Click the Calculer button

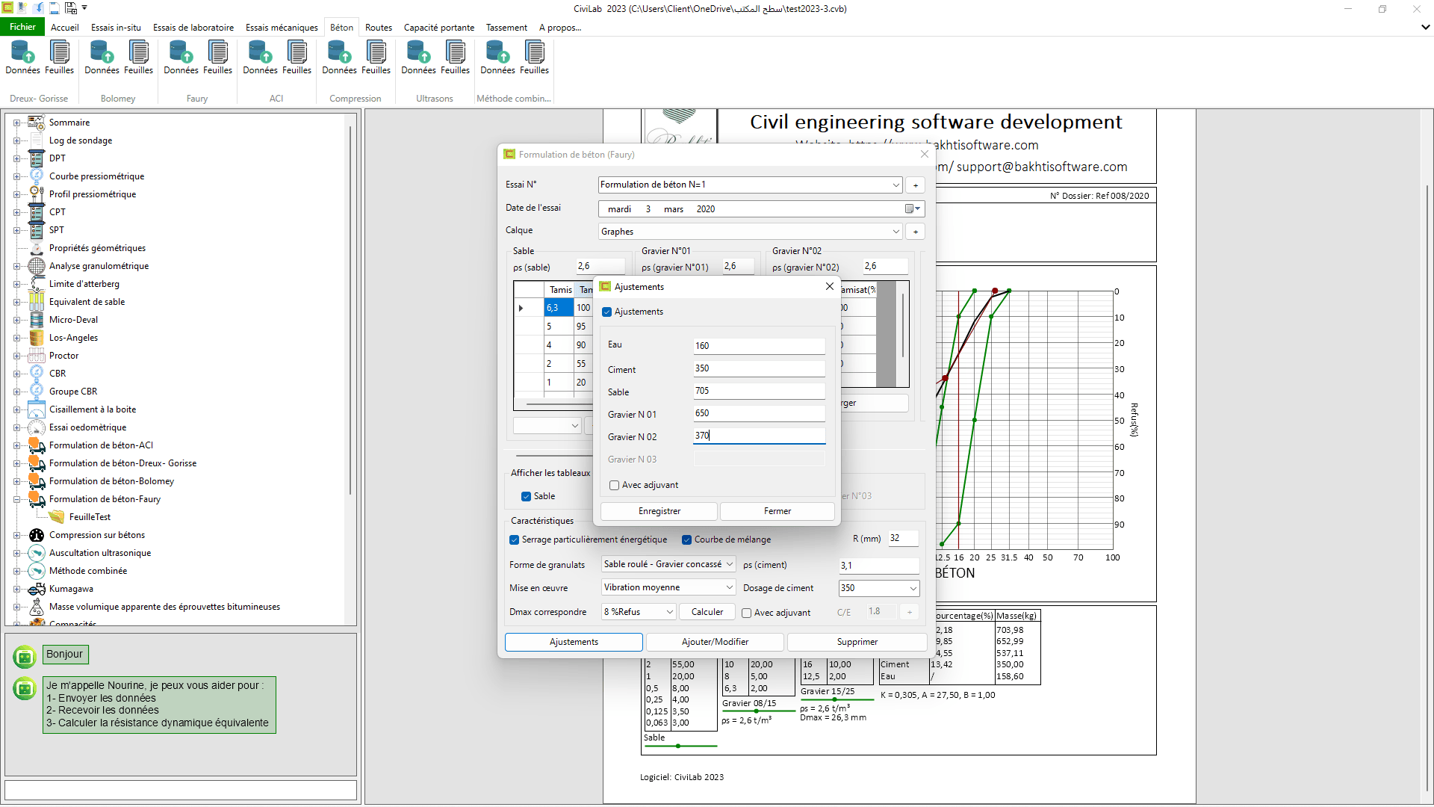(707, 613)
